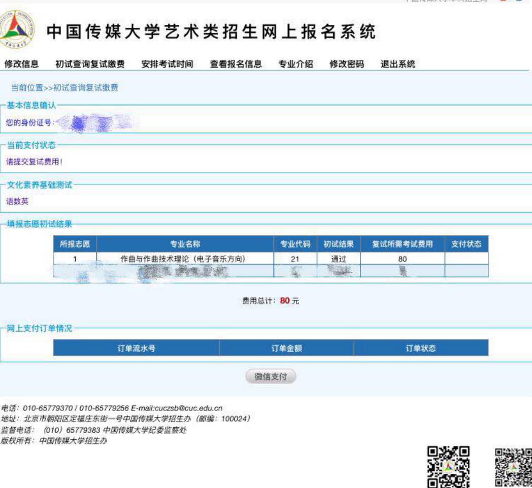Click the 通过 result cell
This screenshot has width=532, height=488.
tap(338, 259)
